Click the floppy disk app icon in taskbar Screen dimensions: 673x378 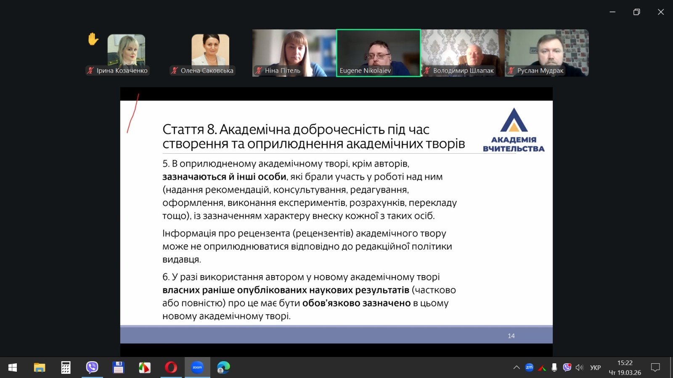118,367
